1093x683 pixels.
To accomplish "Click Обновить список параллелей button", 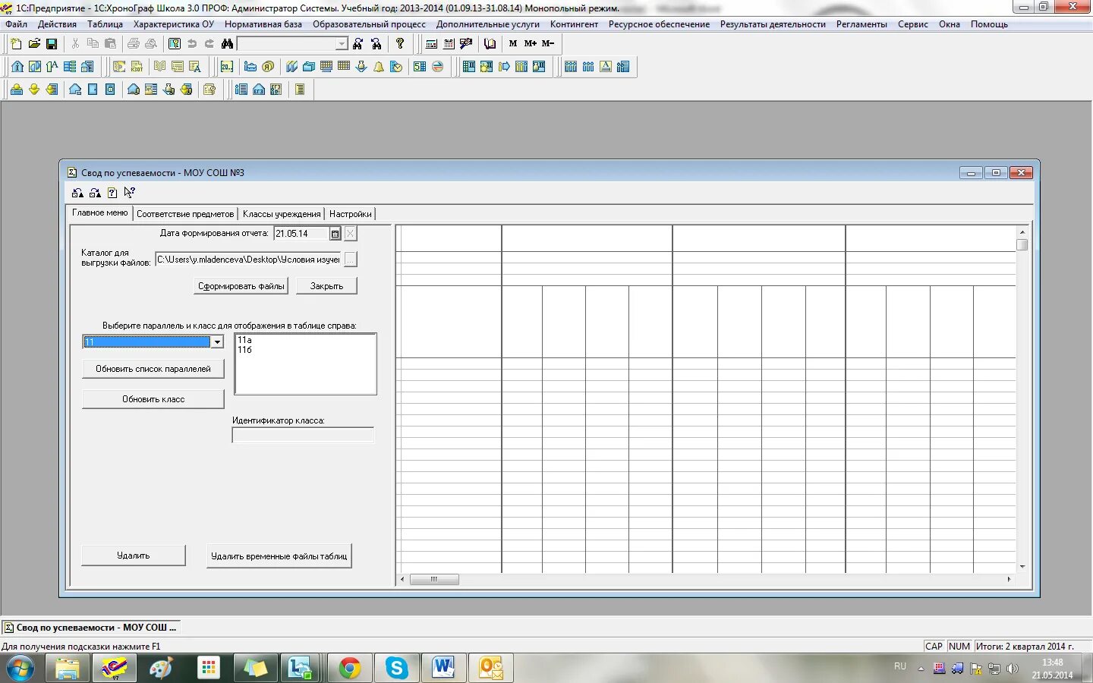I will tap(153, 369).
